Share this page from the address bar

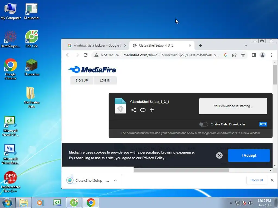[x=234, y=55]
